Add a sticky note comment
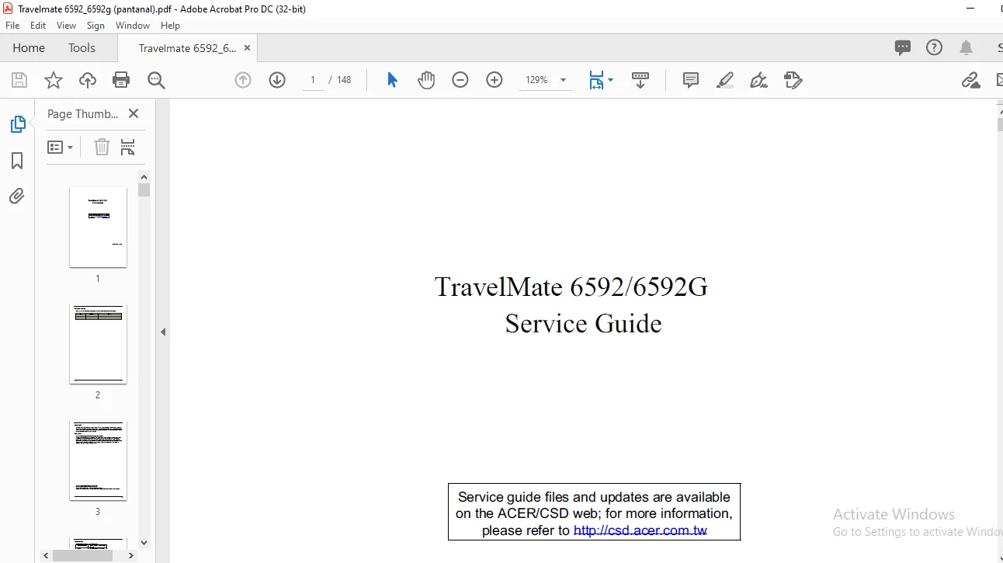1003x563 pixels. tap(691, 80)
